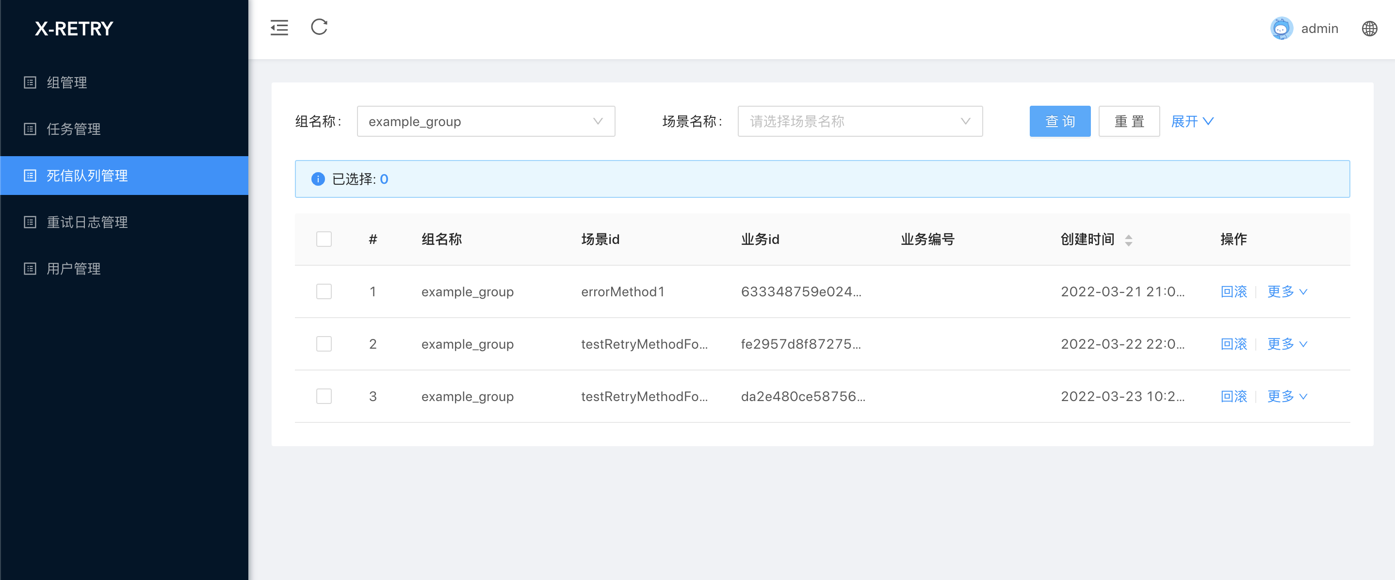Open the 场景名称 selection dropdown
Screen dimensions: 1395x580
pos(860,121)
